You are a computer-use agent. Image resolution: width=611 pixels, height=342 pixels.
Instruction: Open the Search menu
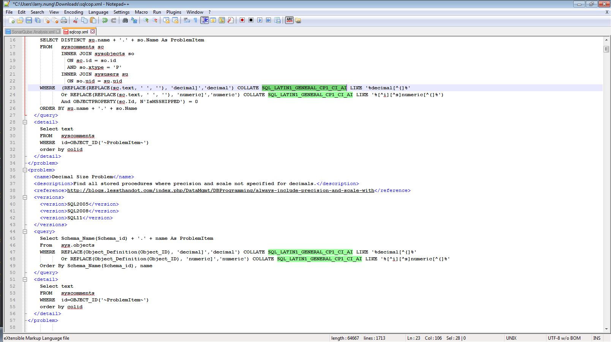point(37,12)
